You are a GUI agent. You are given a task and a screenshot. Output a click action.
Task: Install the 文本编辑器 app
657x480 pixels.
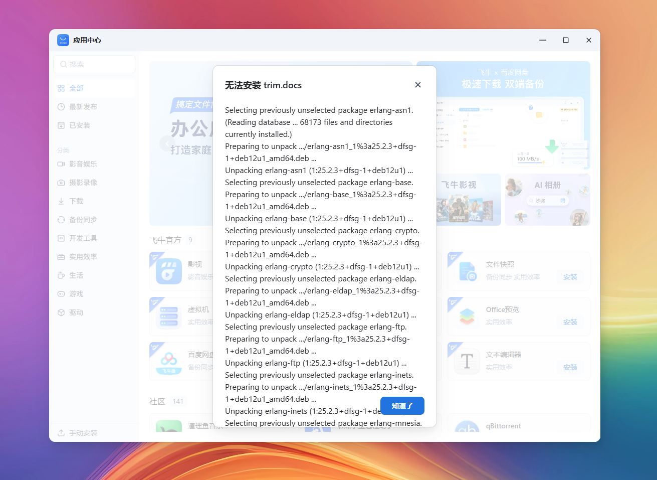(x=570, y=367)
